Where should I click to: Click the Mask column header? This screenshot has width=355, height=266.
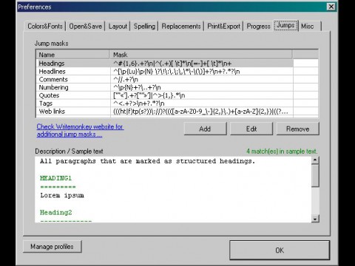[201, 55]
